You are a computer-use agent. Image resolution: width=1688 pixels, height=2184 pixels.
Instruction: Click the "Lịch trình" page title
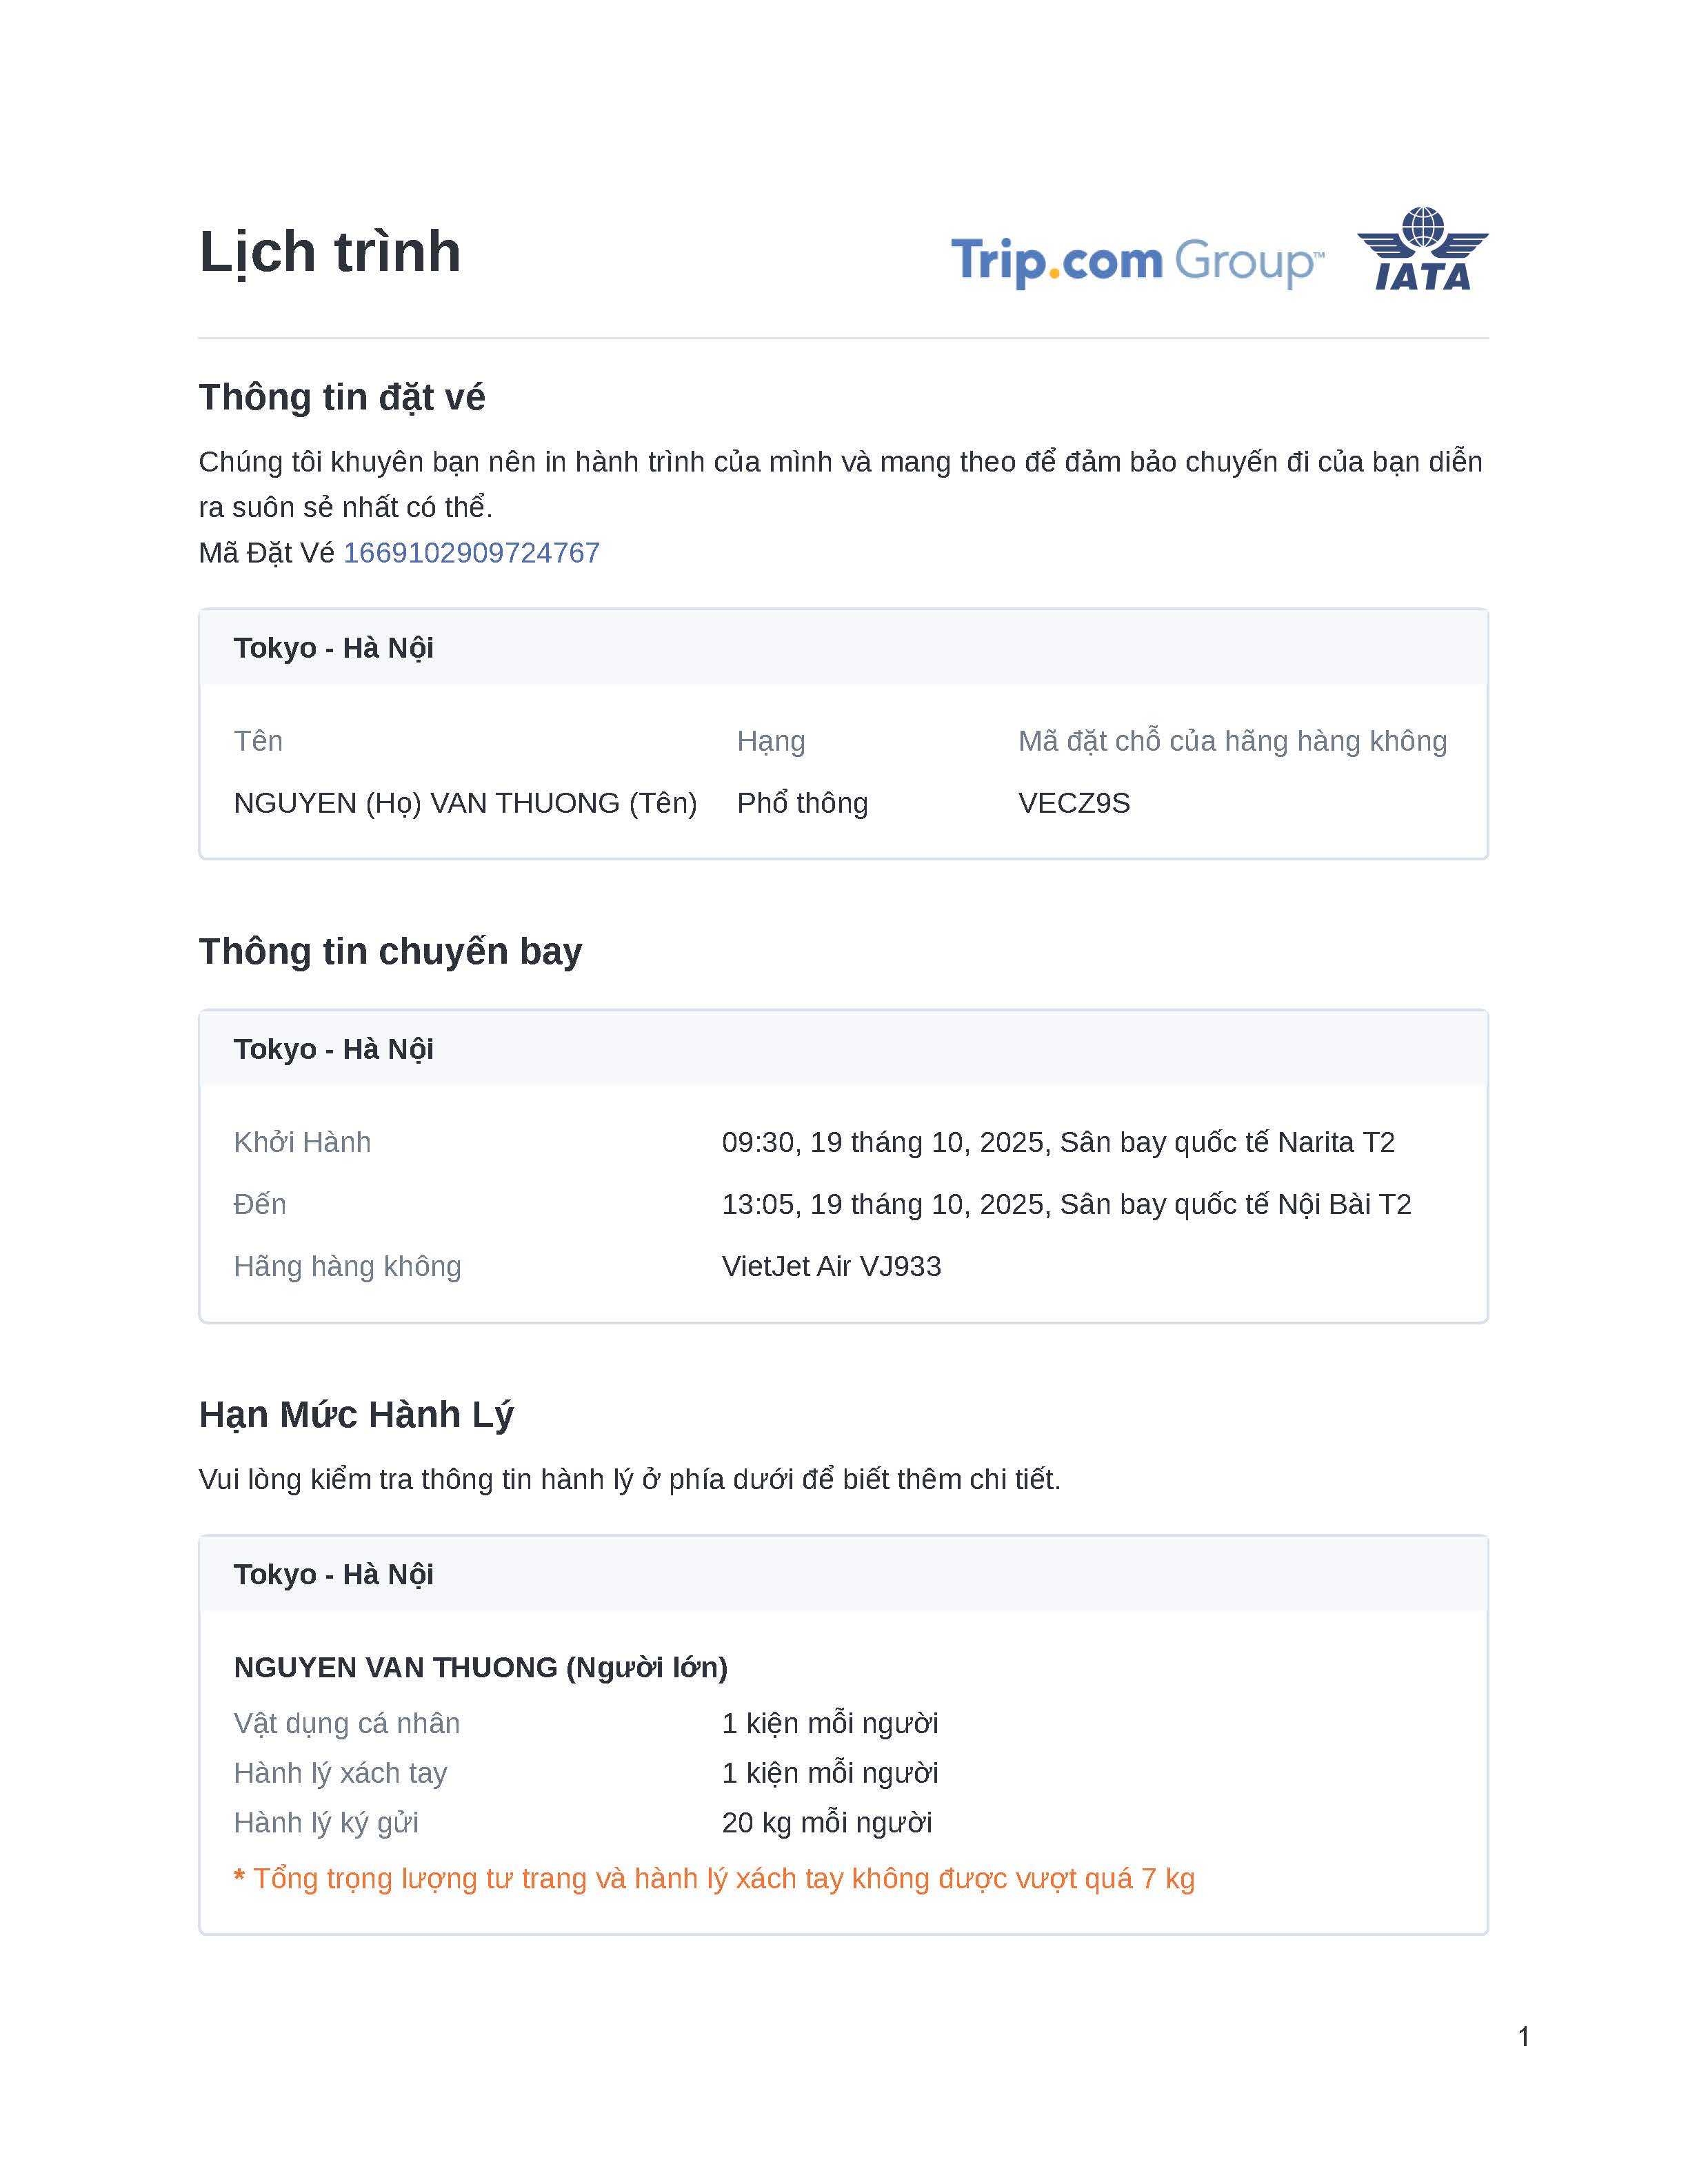coord(330,251)
